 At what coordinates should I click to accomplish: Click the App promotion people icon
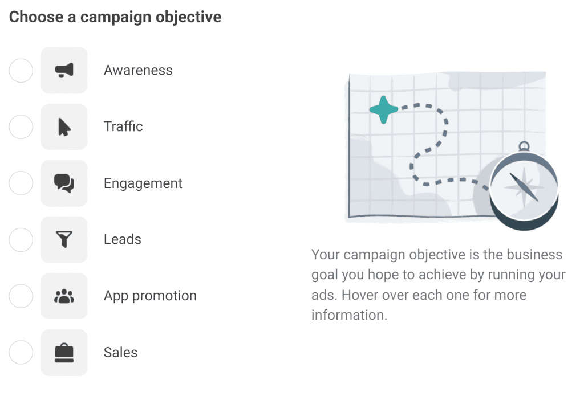(64, 296)
